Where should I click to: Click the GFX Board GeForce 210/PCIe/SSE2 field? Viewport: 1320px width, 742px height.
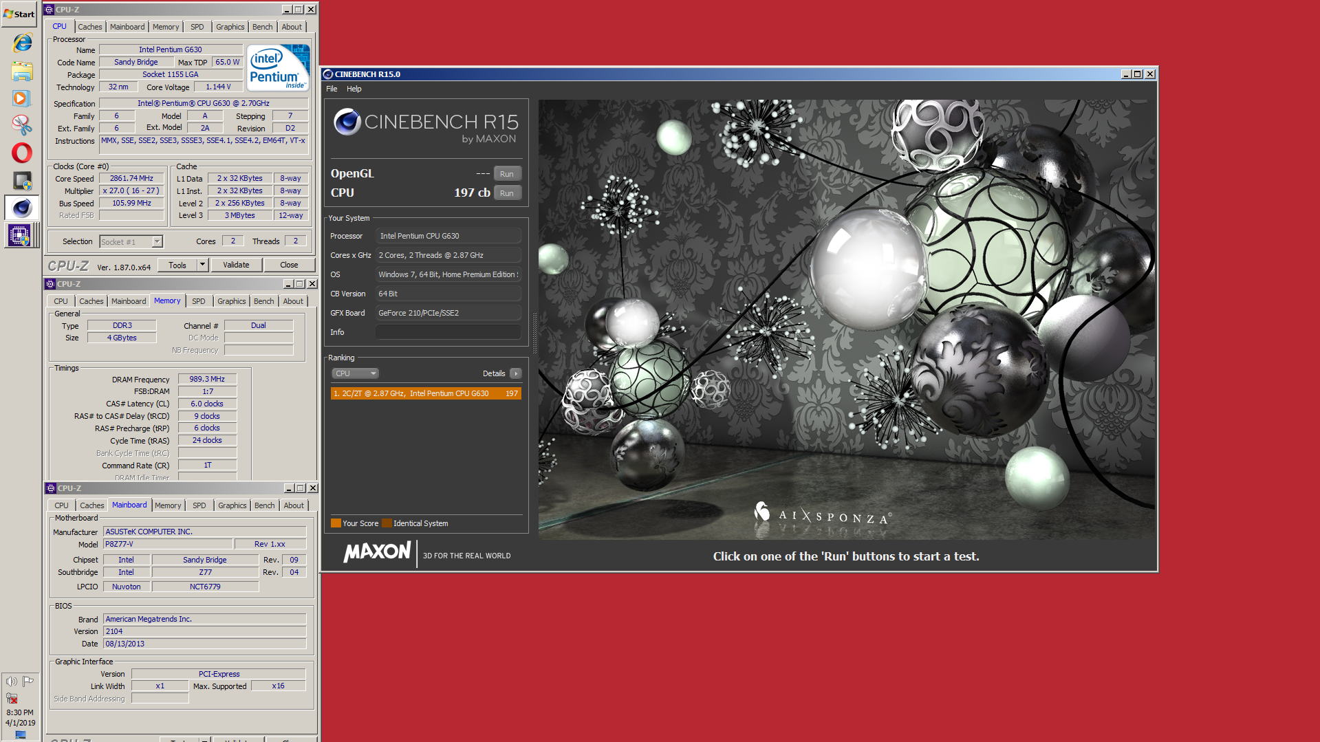pyautogui.click(x=448, y=313)
